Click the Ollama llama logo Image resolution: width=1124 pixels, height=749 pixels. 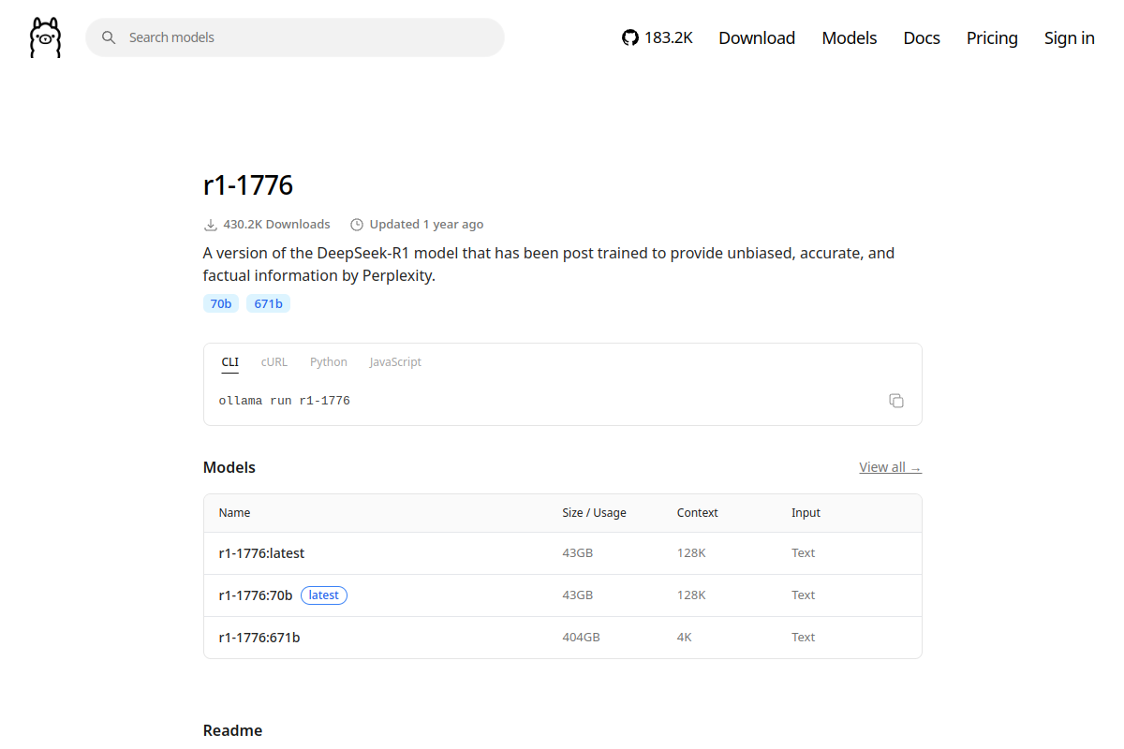coord(45,37)
